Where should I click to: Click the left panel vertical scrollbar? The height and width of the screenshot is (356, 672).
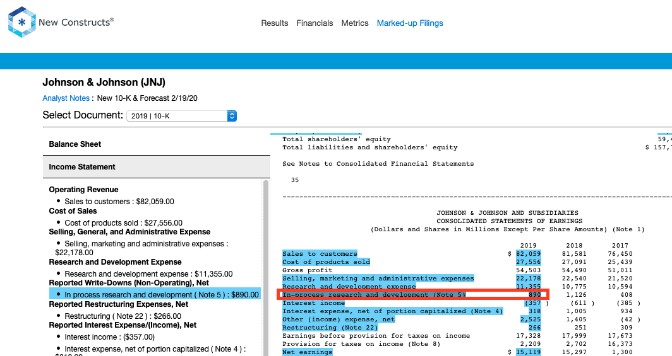[x=266, y=268]
